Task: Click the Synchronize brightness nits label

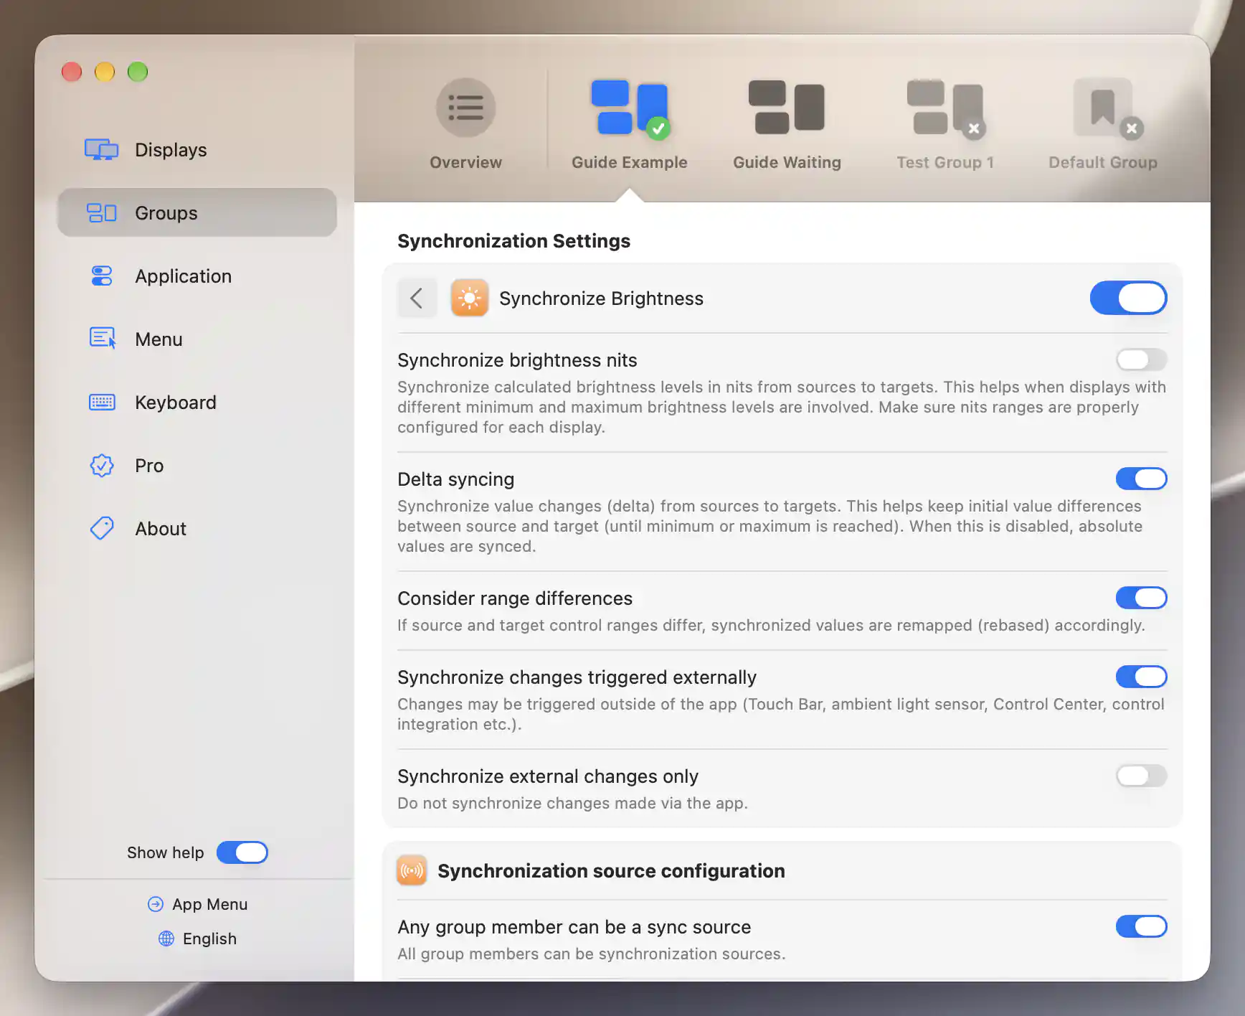Action: tap(517, 360)
